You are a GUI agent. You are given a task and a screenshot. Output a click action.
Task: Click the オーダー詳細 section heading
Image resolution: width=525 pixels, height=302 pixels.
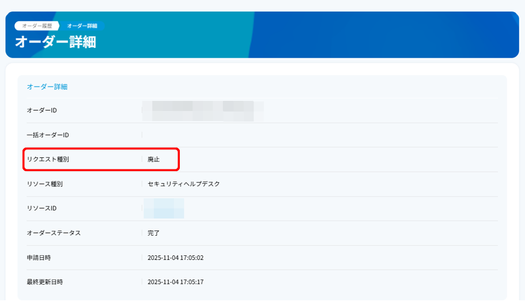tap(47, 86)
